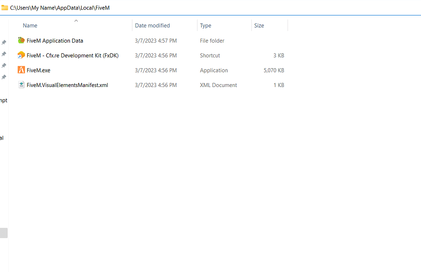421x272 pixels.
Task: Click the XML document icon for VisualElementsManifest
Action: coord(21,85)
